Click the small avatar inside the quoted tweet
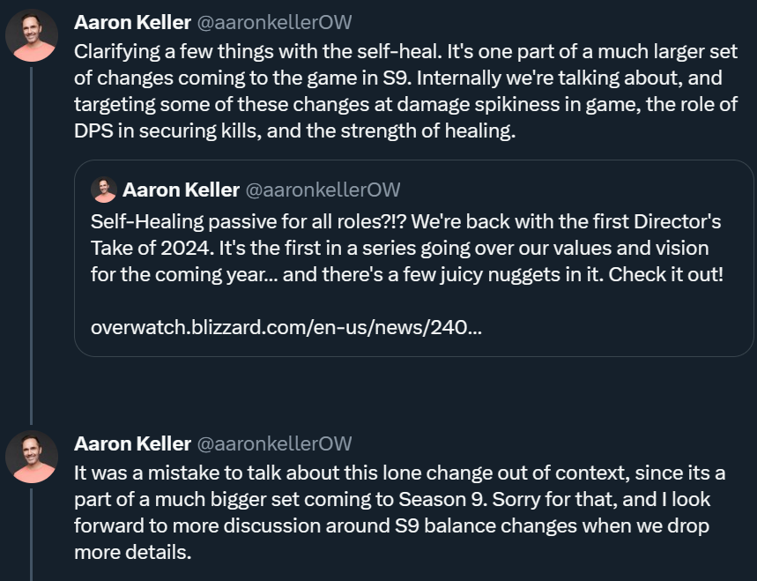Viewport: 757px width, 581px height. 104,190
